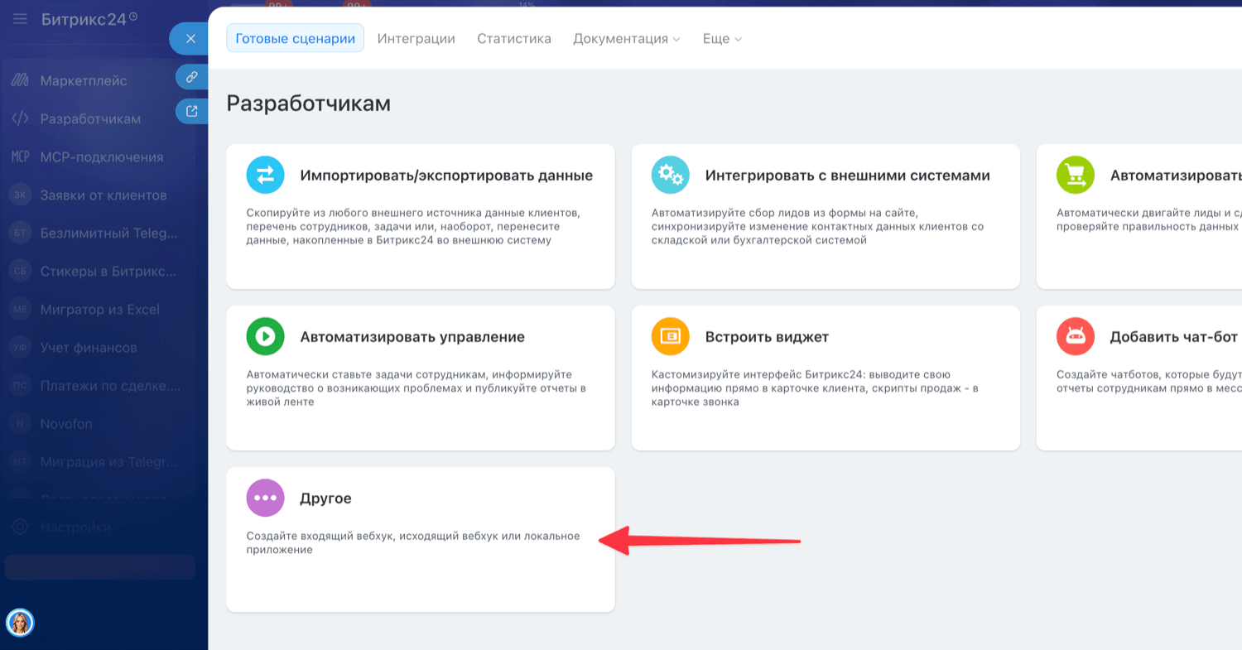
Task: Open the Добавить чат-бот card title
Action: tap(1174, 337)
